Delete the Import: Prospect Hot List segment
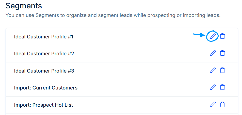The image size is (242, 115). pyautogui.click(x=222, y=104)
